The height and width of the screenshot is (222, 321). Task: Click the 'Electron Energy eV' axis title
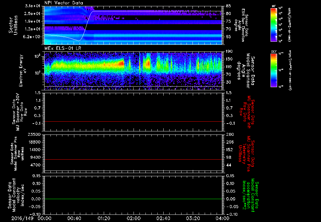(23, 71)
